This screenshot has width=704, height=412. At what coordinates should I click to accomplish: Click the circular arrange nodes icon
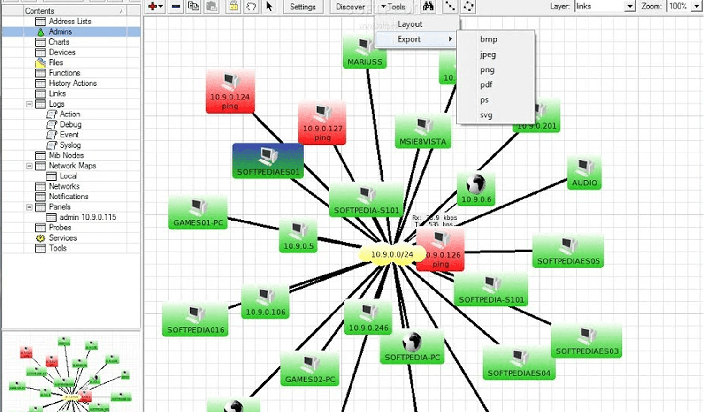pos(468,6)
